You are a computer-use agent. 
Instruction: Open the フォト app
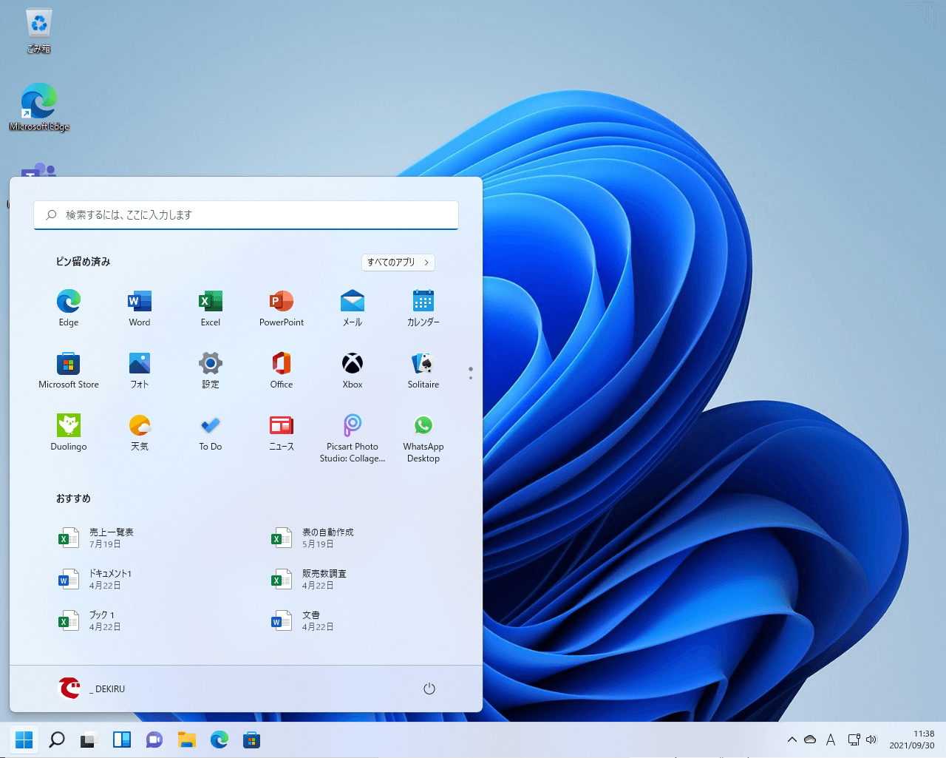(140, 370)
